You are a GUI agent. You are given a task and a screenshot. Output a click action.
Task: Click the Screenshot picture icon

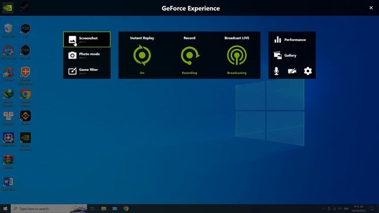[72, 40]
